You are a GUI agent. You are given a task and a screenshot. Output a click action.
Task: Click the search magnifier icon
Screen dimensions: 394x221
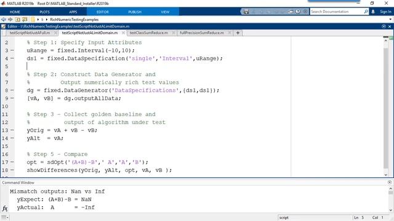[x=366, y=12]
